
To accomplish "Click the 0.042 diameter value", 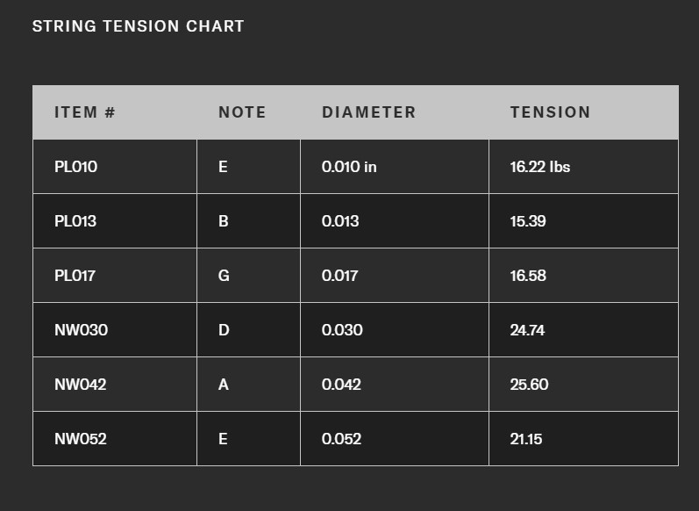I will coord(342,385).
